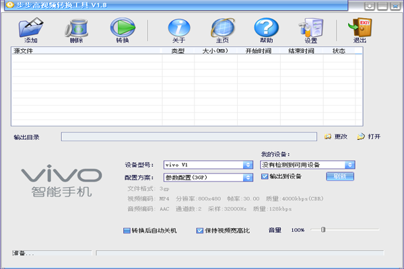Click the 100% volume value

tap(298, 230)
